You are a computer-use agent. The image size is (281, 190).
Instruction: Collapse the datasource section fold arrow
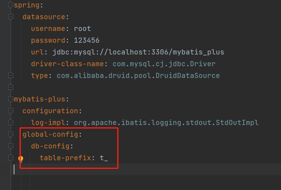point(11,17)
